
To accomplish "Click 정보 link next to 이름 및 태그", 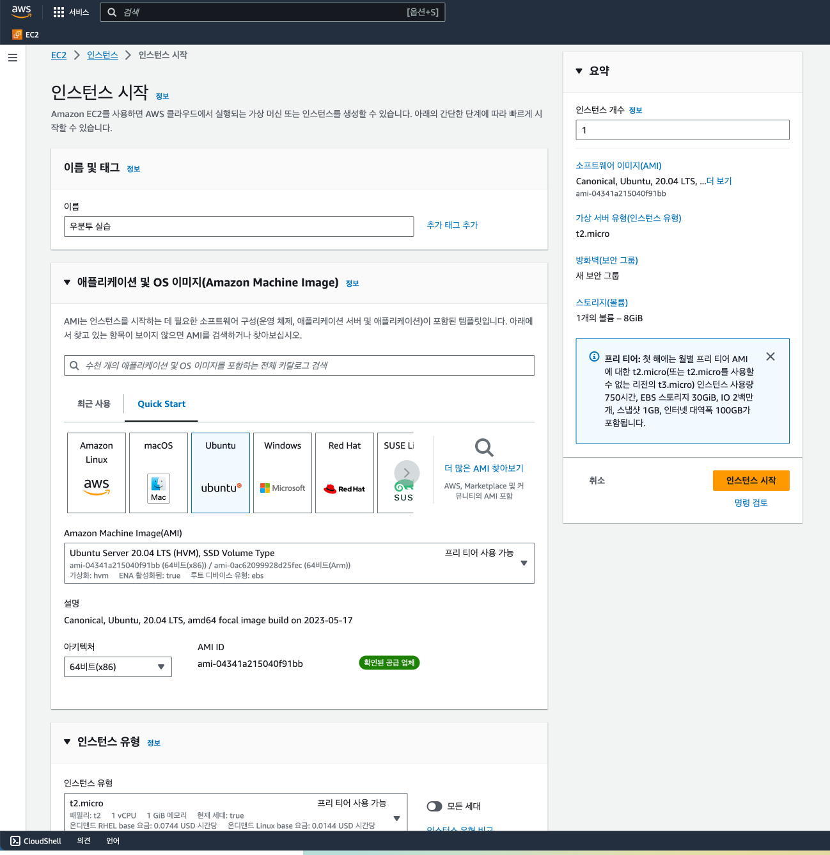I will tap(133, 169).
